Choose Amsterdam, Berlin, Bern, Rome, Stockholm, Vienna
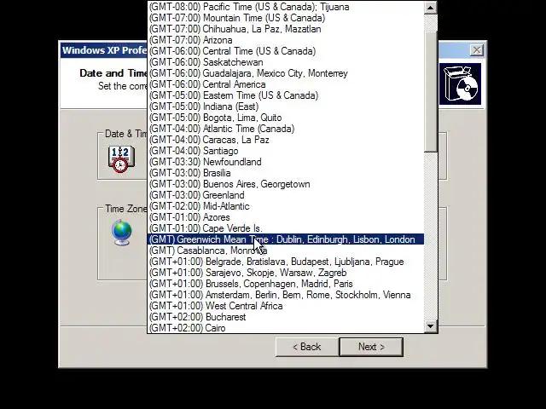This screenshot has height=409, width=546. pos(286,295)
